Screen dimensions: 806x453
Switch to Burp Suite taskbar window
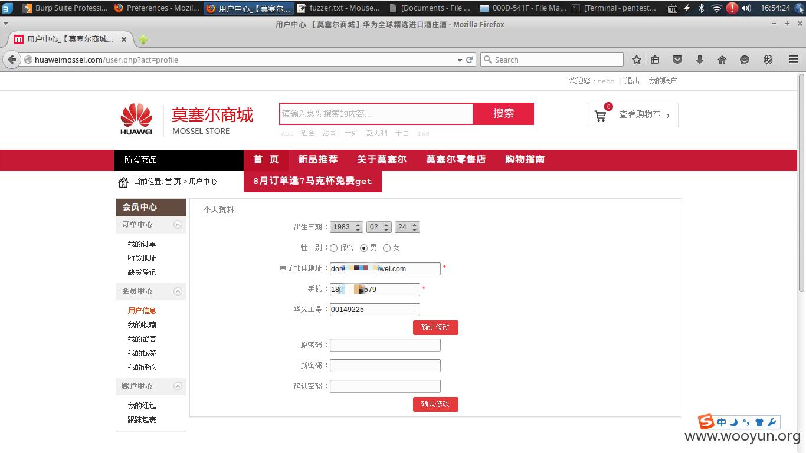coord(65,8)
